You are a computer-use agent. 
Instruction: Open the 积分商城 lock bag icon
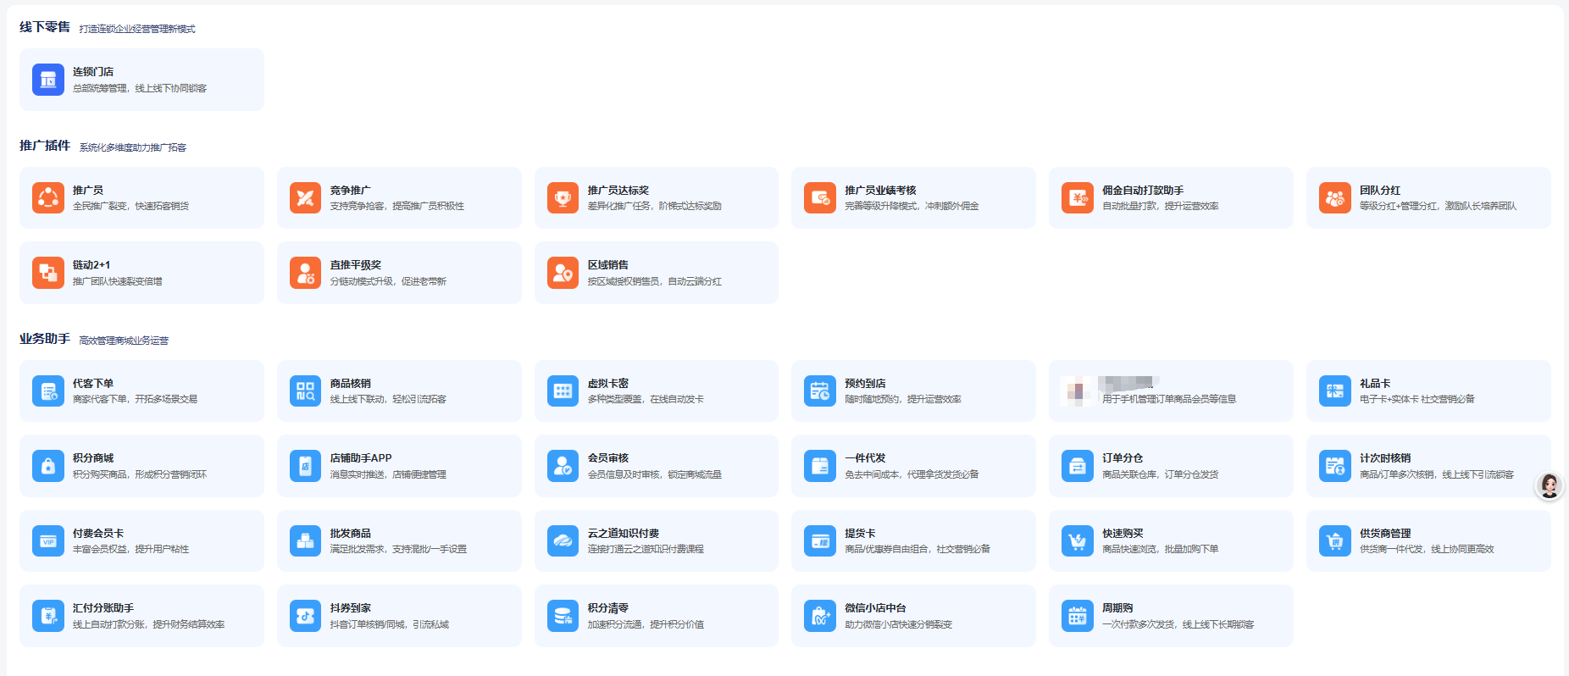coord(48,466)
